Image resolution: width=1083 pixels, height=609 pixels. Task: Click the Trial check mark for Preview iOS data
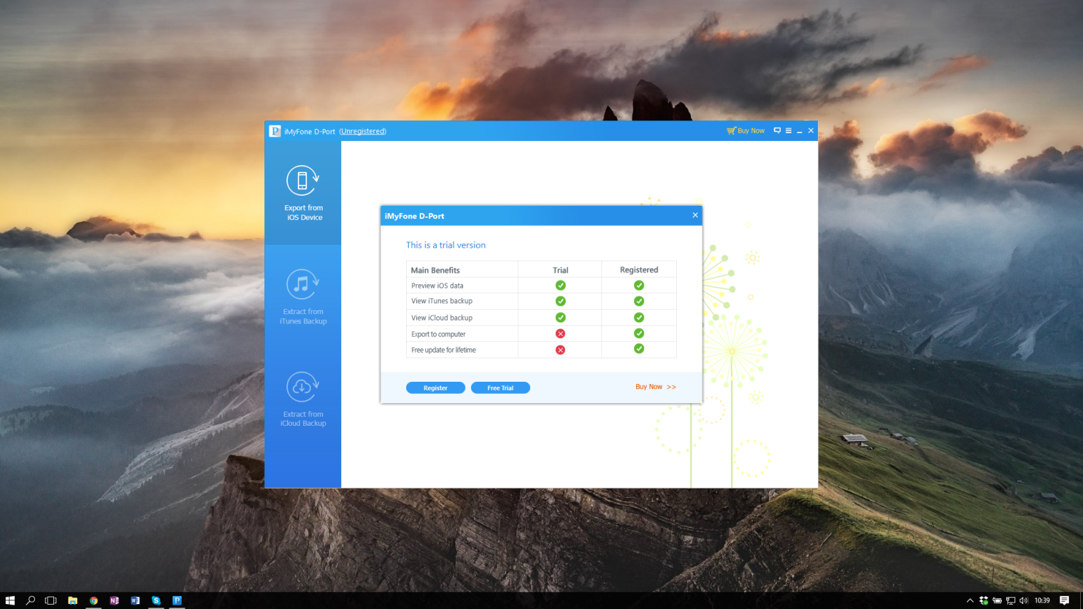[561, 285]
